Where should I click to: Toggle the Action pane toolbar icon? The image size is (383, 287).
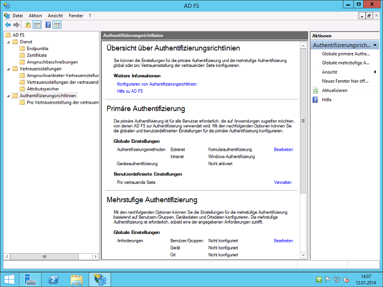click(x=57, y=25)
